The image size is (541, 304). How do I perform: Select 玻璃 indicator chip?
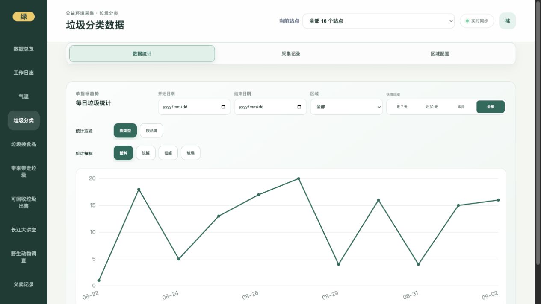tap(190, 153)
